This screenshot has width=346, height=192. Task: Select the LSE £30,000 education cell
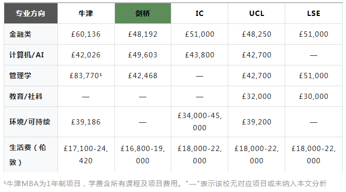pos(314,96)
